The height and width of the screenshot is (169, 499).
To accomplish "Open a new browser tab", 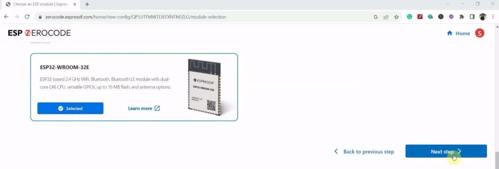I will pyautogui.click(x=87, y=4).
